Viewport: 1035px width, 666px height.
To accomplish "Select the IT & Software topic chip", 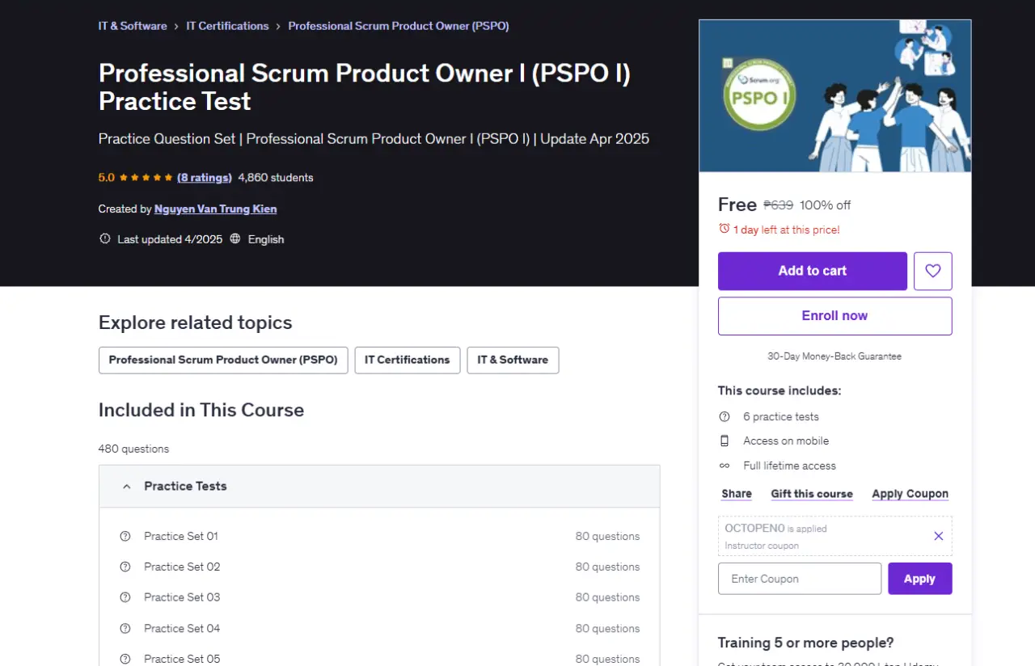I will click(513, 360).
